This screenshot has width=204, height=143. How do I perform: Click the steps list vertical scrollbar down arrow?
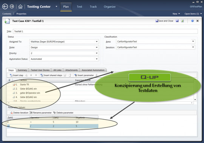pyautogui.click(x=195, y=100)
